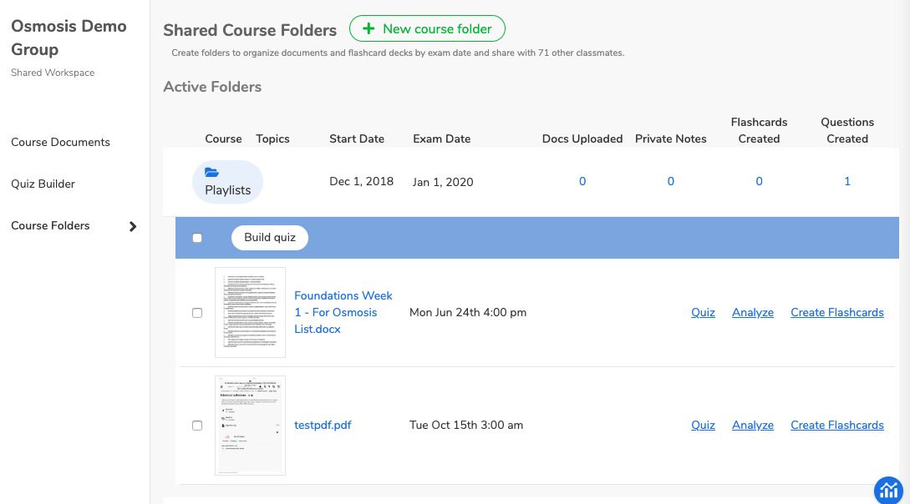This screenshot has width=910, height=504.
Task: Create Flashcards for Foundations Week 1 document
Action: click(836, 312)
